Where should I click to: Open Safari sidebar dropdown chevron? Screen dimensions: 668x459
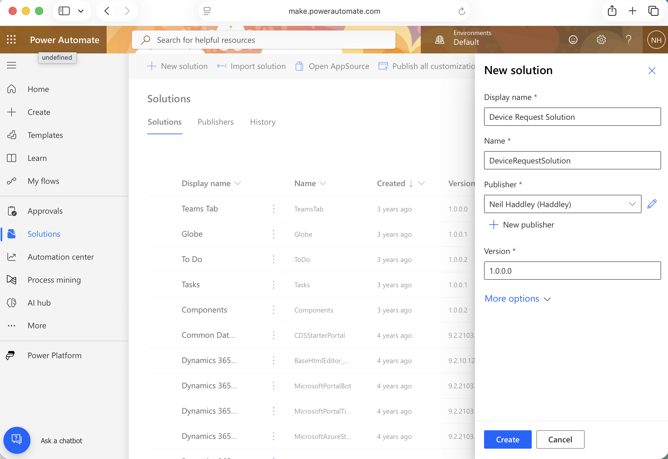pyautogui.click(x=80, y=11)
